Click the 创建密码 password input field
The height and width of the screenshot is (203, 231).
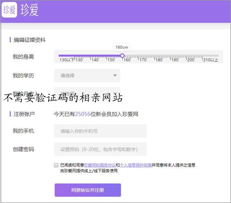pyautogui.click(x=100, y=149)
